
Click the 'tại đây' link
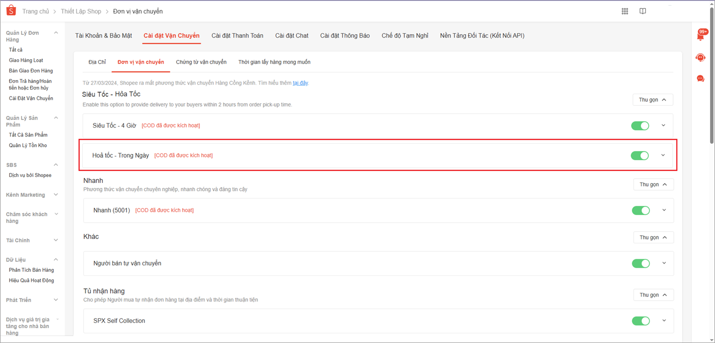pos(300,83)
